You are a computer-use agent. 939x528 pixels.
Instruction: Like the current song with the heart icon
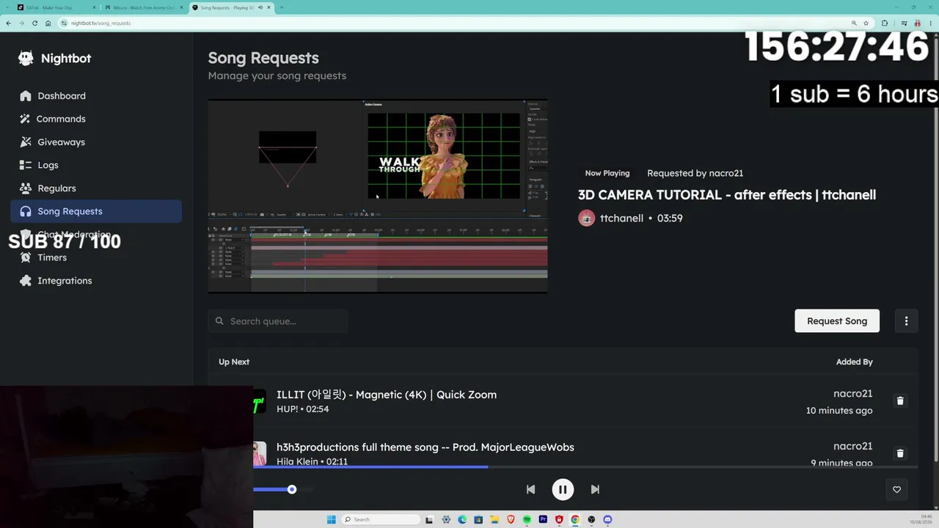[896, 489]
